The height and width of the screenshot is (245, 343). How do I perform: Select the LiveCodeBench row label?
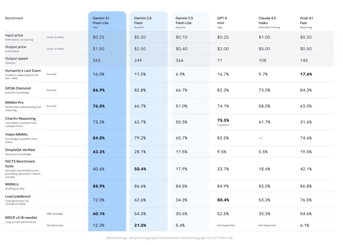pyautogui.click(x=18, y=196)
